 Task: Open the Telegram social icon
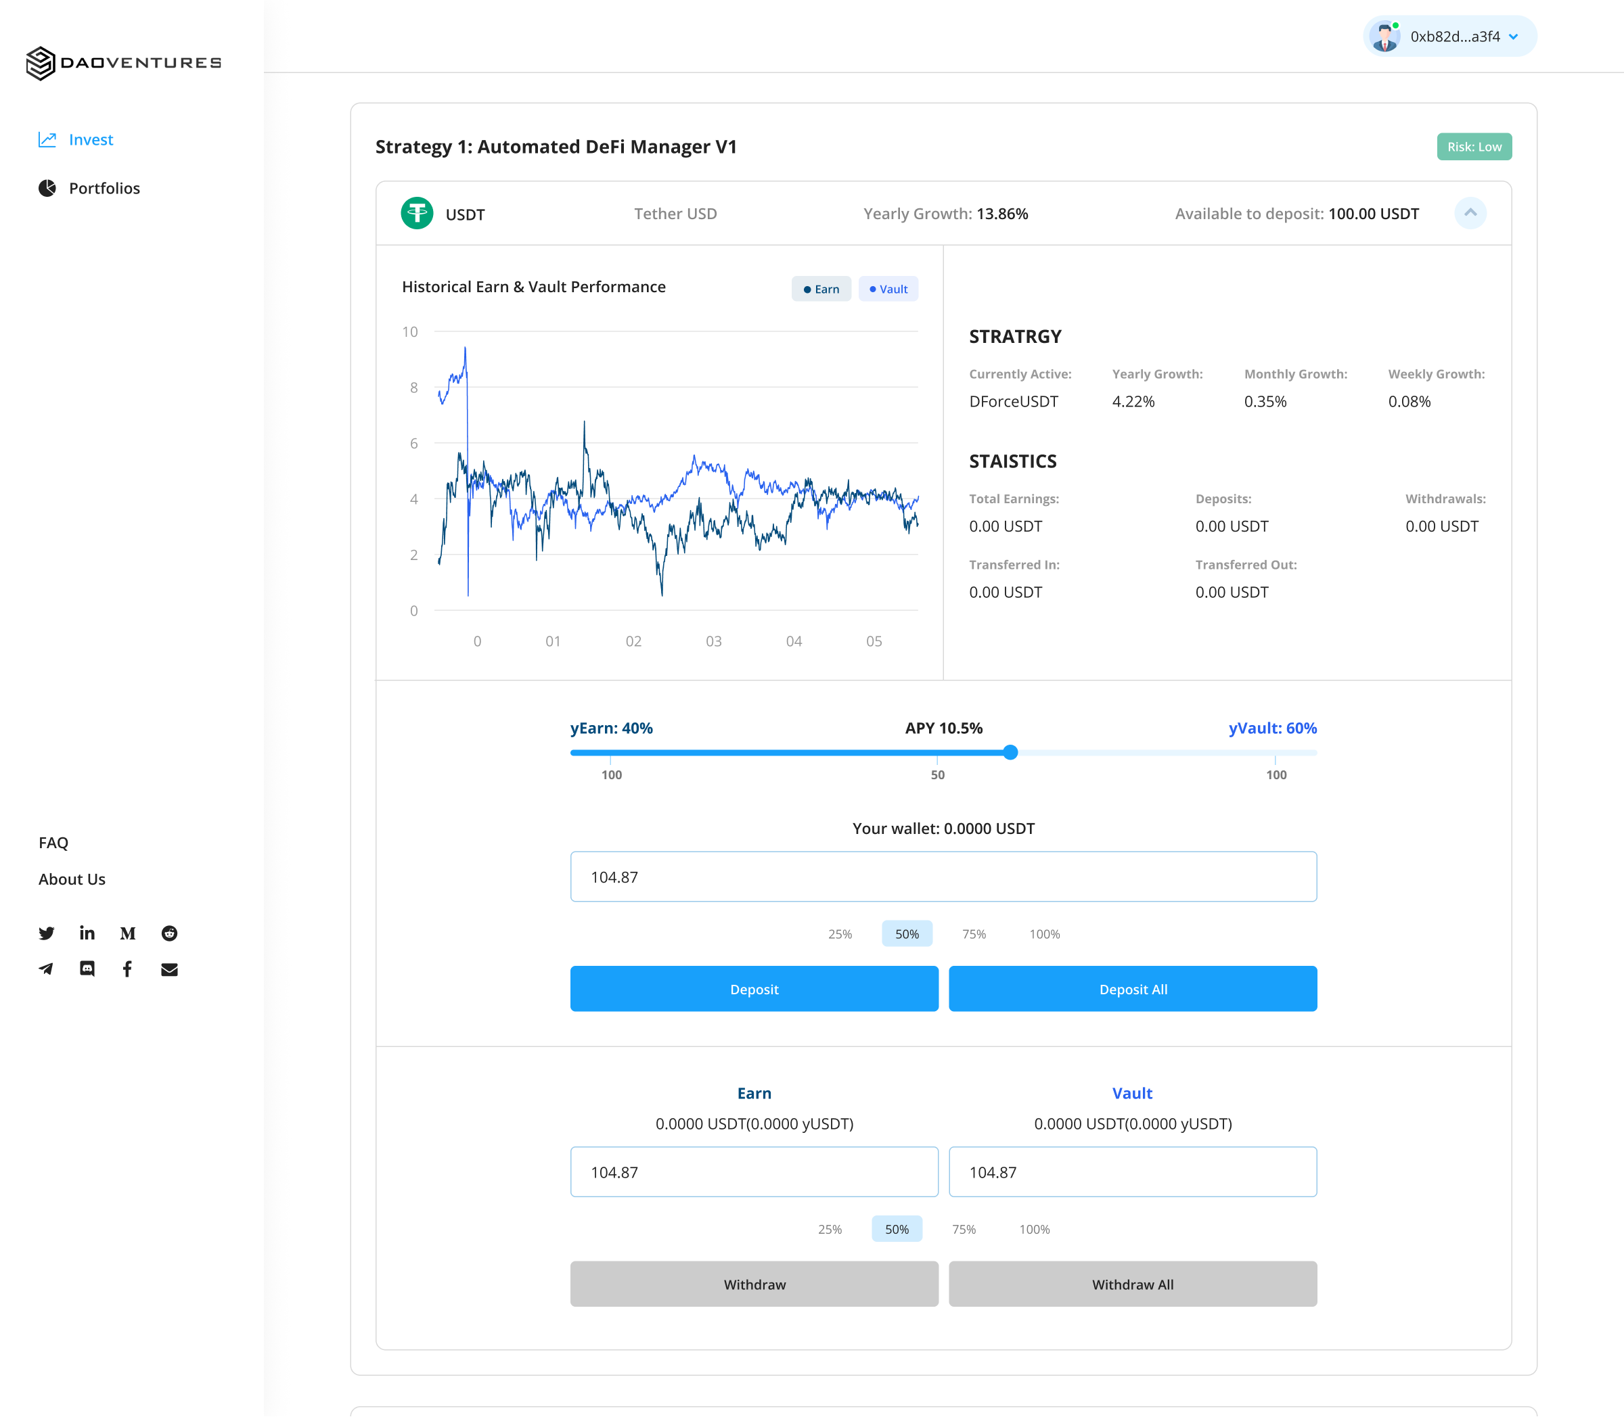point(47,969)
